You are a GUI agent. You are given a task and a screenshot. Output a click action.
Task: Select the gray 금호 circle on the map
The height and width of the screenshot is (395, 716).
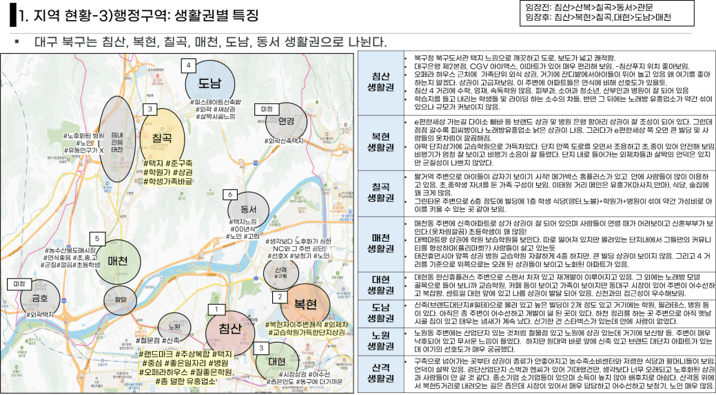pyautogui.click(x=40, y=299)
